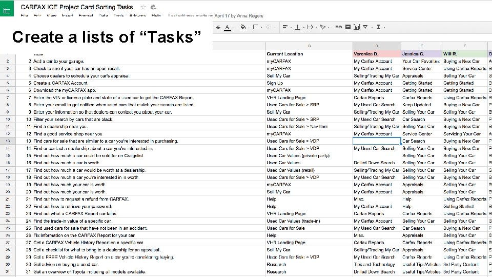492x277 pixels.
Task: Open the text wrapping dropdown
Action: click(x=310, y=27)
